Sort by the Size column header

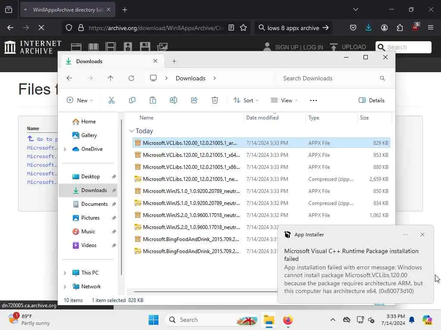click(364, 118)
